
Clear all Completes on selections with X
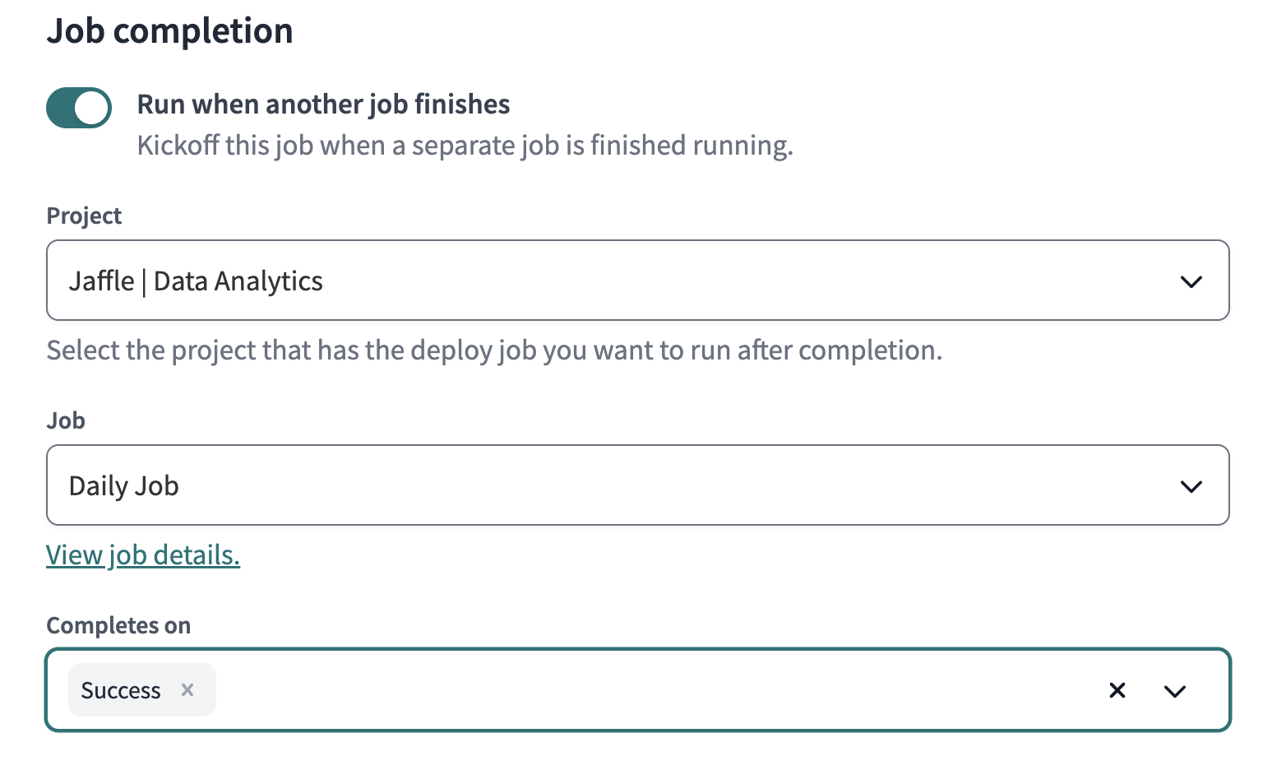(1117, 690)
